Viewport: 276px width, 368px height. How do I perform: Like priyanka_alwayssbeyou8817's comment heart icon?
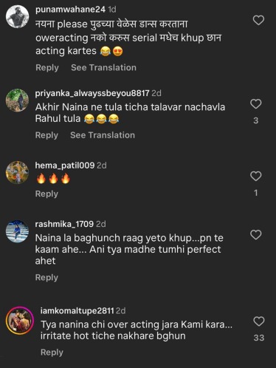[x=256, y=103]
